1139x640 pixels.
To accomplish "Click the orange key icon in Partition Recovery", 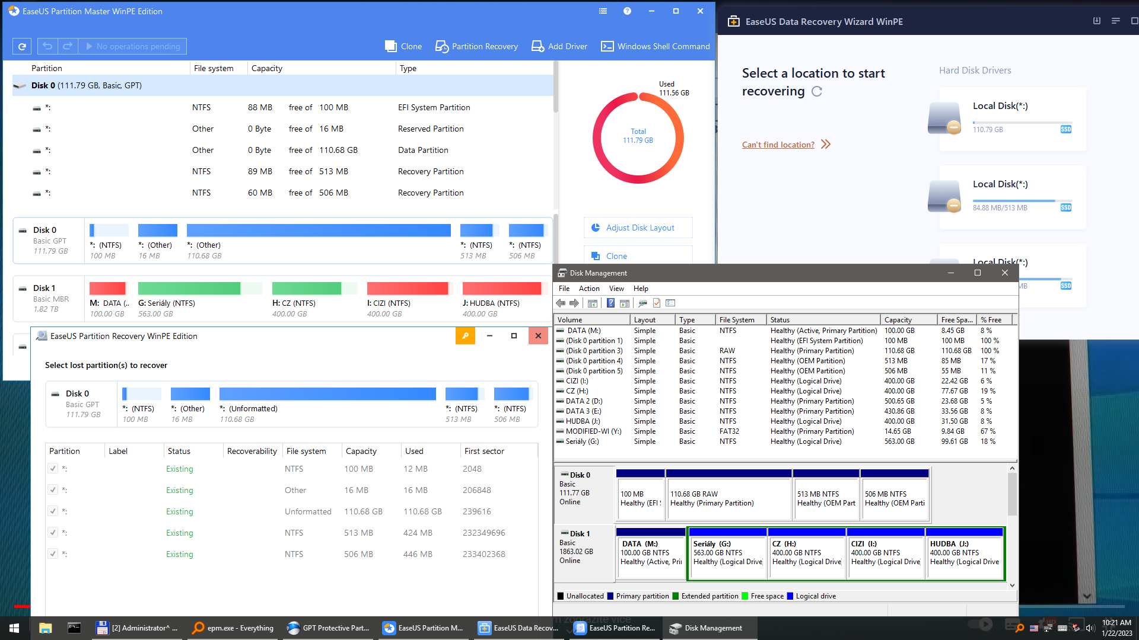I will pos(465,336).
